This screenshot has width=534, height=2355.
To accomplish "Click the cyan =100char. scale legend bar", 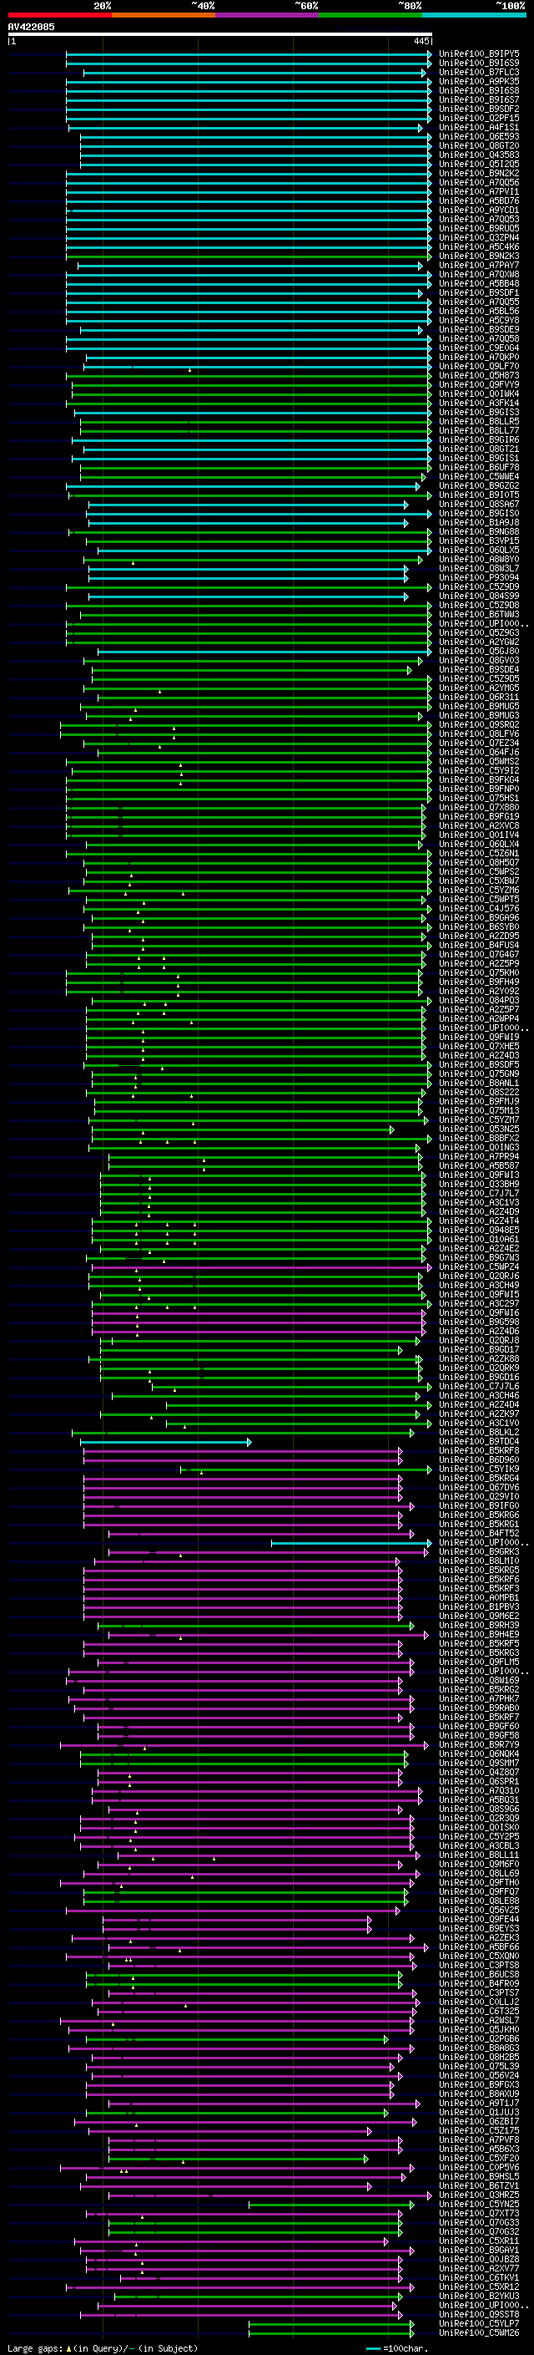I will pyautogui.click(x=372, y=2348).
